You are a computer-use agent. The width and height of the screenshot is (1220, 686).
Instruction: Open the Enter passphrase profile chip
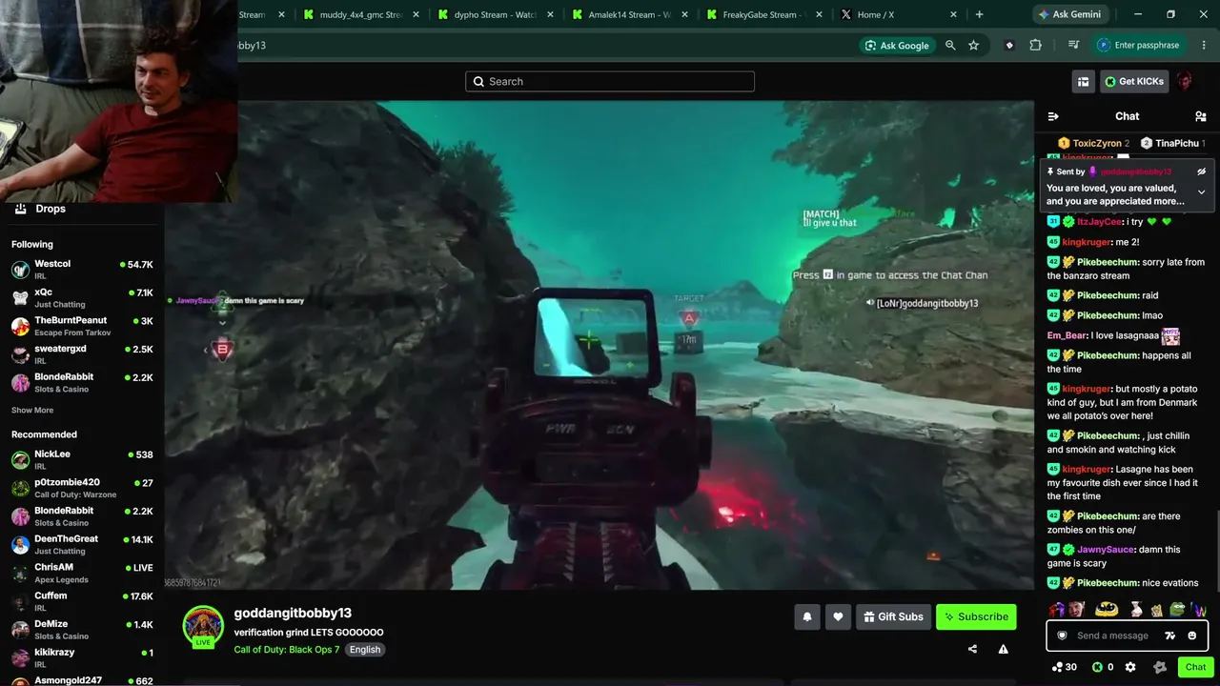(1138, 45)
